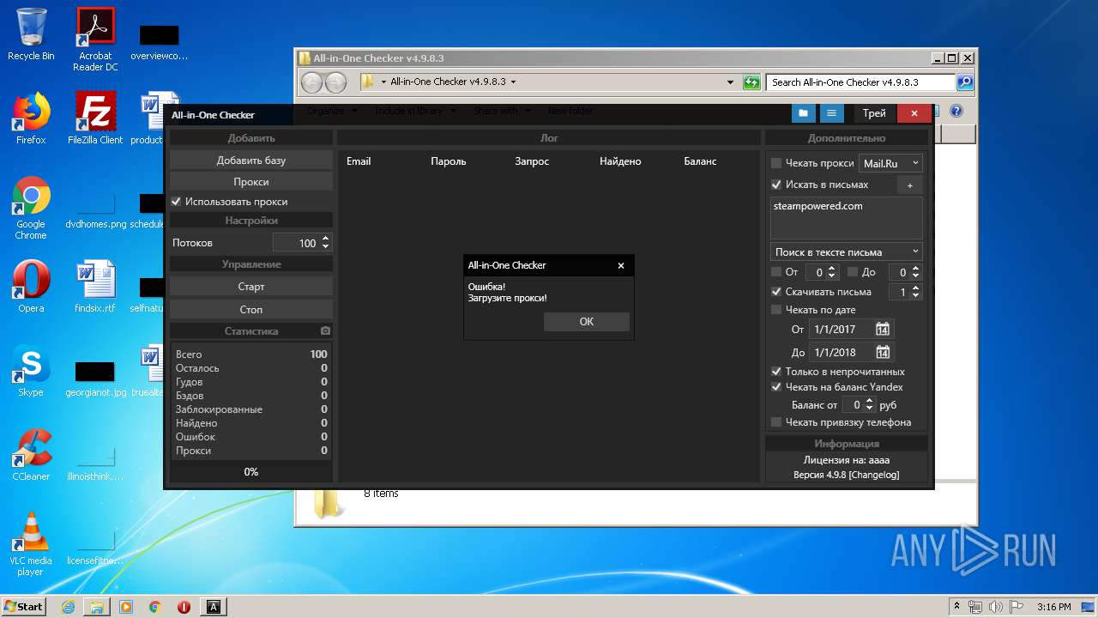
Task: Select the CCleaner desktop icon
Action: click(31, 455)
